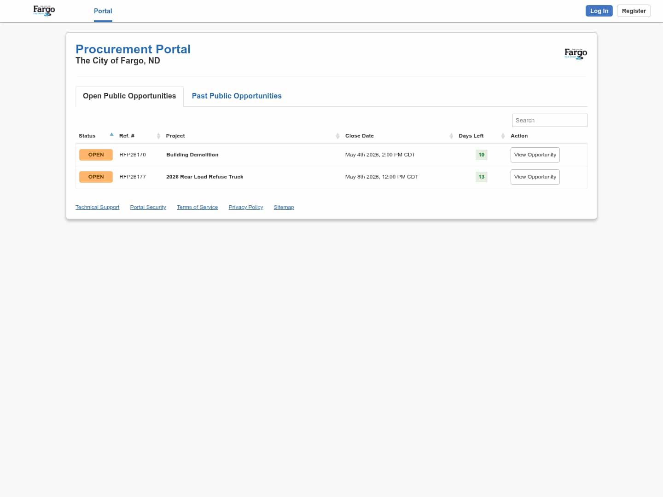The width and height of the screenshot is (663, 497).
Task: Sort by Close Date using its arrows
Action: click(451, 136)
